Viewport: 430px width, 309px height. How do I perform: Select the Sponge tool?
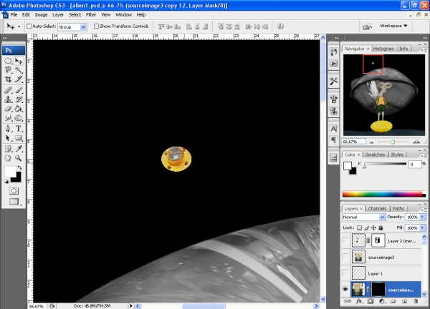(x=19, y=118)
